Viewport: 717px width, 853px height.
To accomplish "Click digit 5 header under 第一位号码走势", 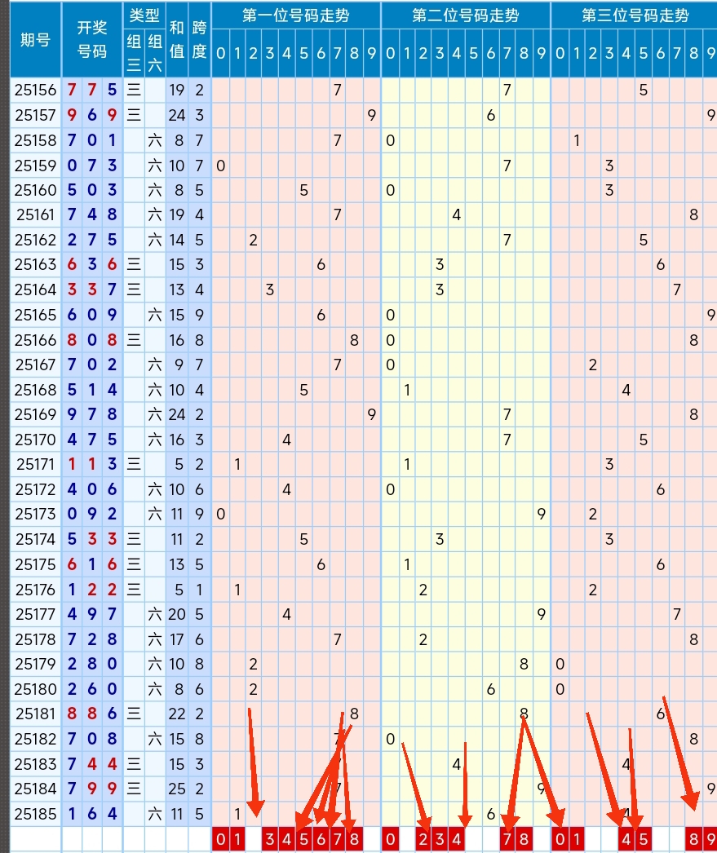I will click(303, 53).
